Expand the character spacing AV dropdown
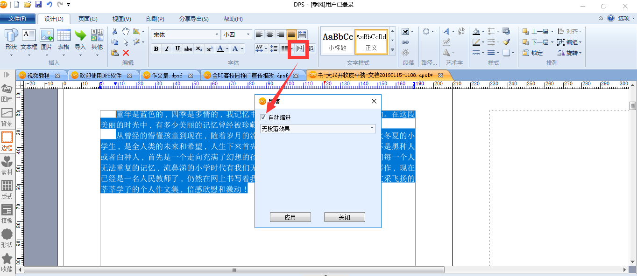 point(265,48)
